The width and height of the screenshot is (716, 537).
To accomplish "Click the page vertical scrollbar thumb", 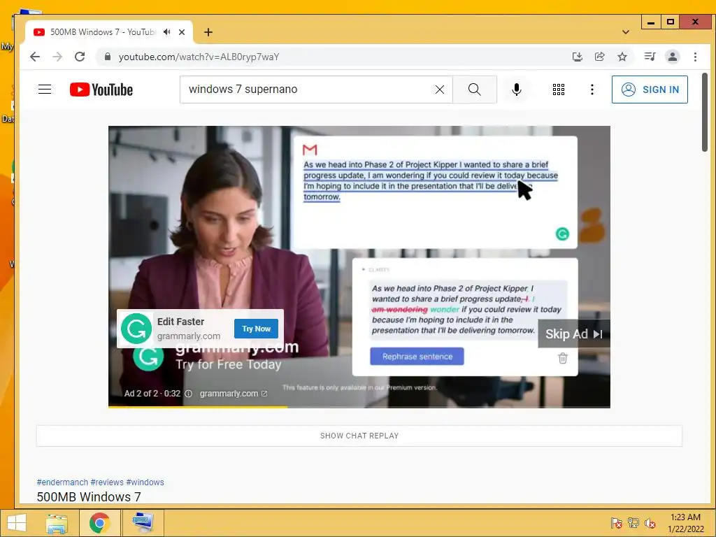I will click(705, 113).
